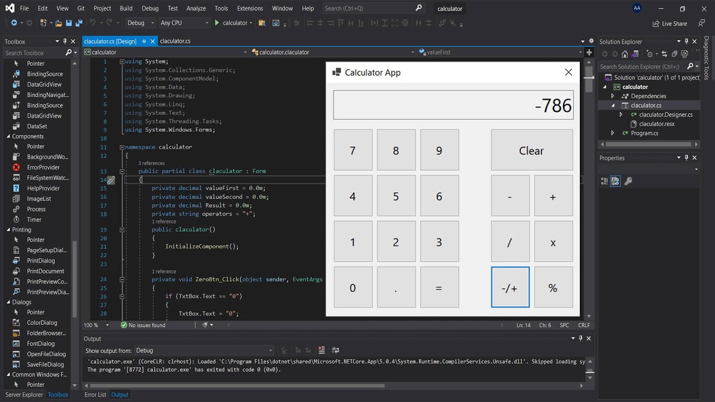Image resolution: width=715 pixels, height=402 pixels.
Task: Click the Find in Files toolbar icon
Action: pyautogui.click(x=262, y=23)
